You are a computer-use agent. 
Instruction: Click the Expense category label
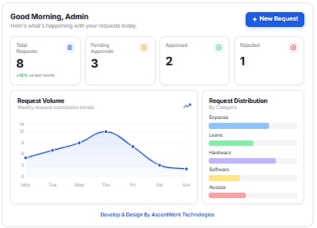point(218,118)
